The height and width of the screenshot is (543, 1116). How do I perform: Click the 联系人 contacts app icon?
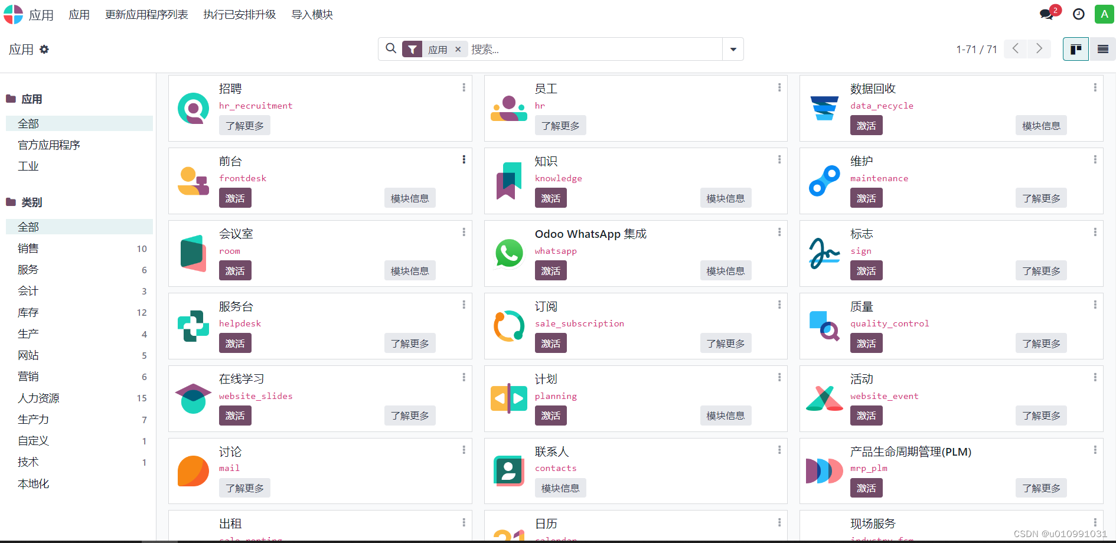(x=508, y=471)
